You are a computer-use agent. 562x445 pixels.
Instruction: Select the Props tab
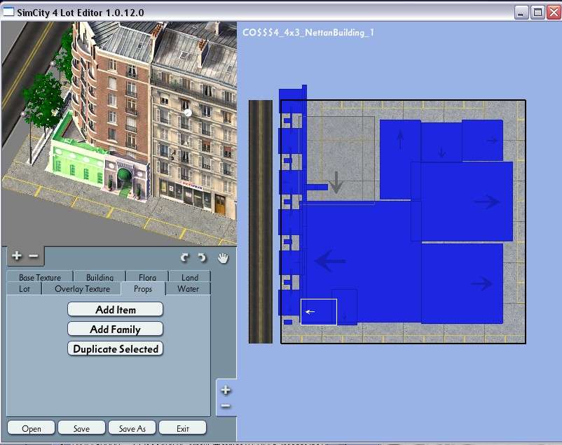coord(143,288)
